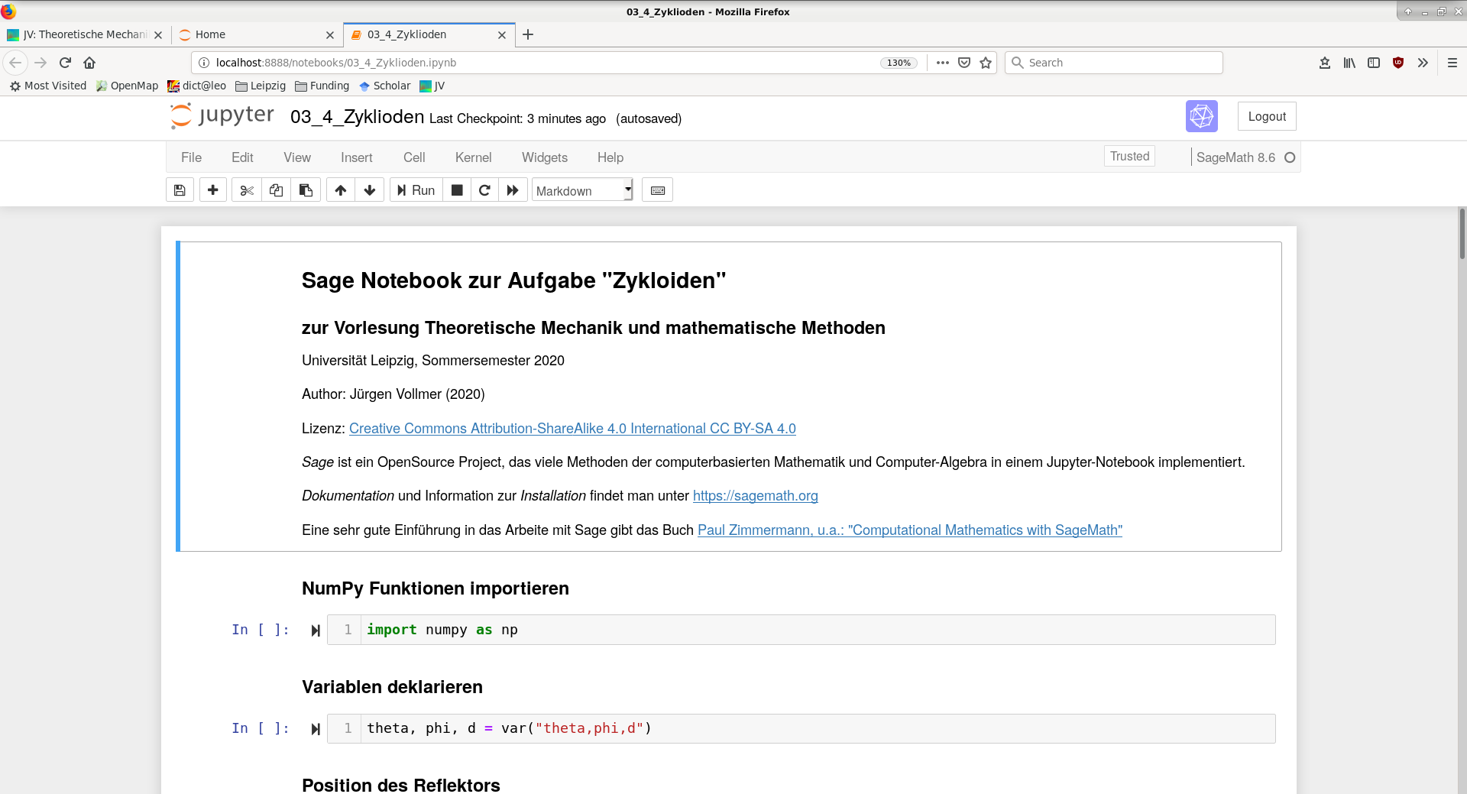Save and checkpoint the notebook
The width and height of the screenshot is (1467, 794).
180,190
